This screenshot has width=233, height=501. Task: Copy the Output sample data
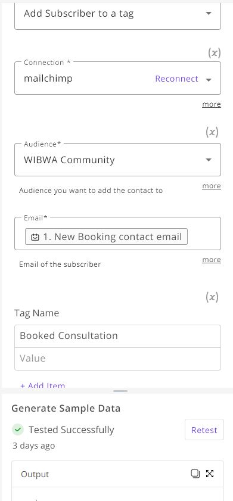pos(195,474)
